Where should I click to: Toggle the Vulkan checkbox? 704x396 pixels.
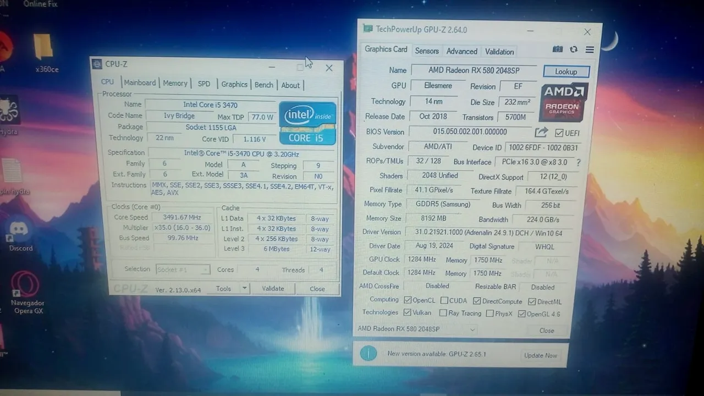[408, 312]
